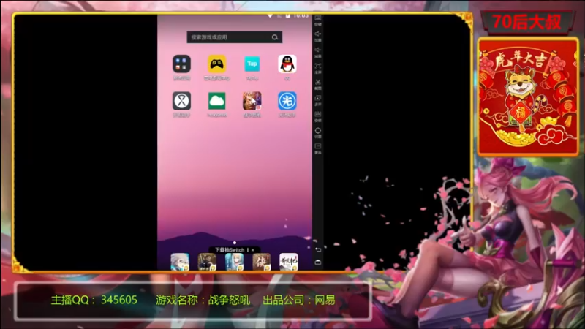Open keyboard mapping in emulator sidebar
The height and width of the screenshot is (329, 585).
pyautogui.click(x=318, y=20)
